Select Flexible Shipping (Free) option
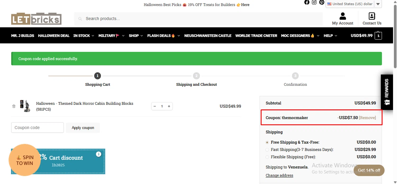 pos(267,157)
